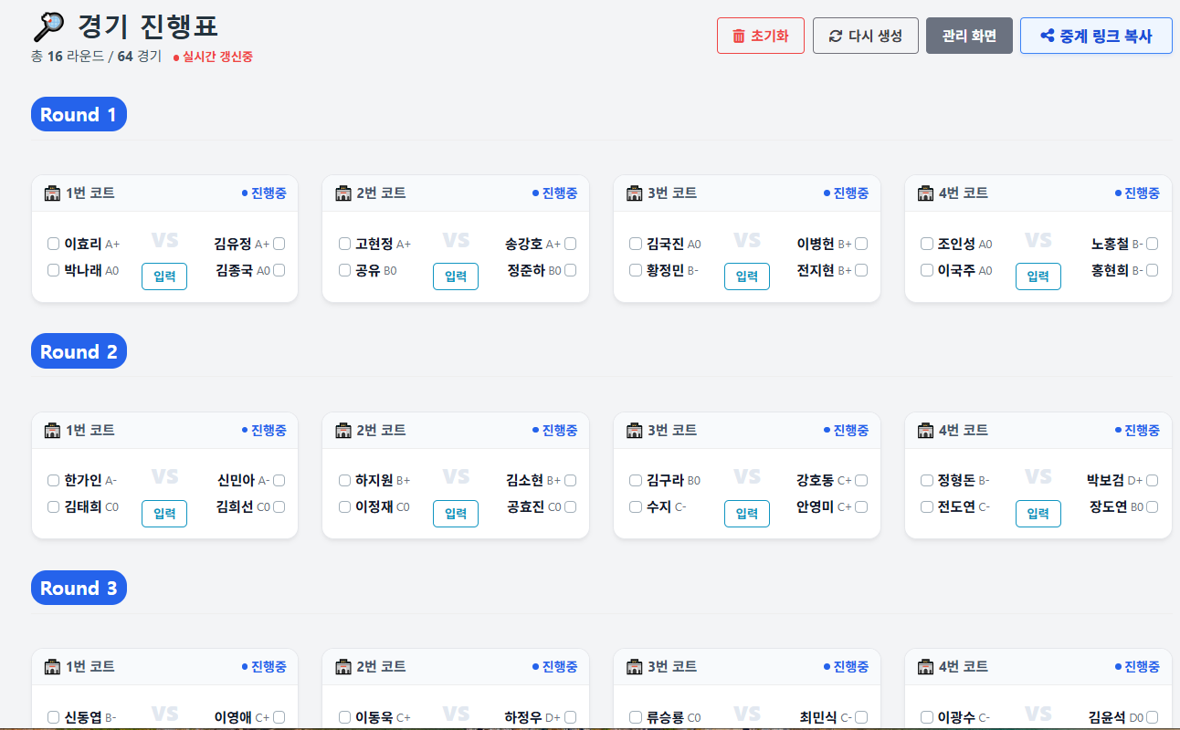
Task: Click the court icon on Round 1's 4번 코트 card
Action: (x=925, y=193)
